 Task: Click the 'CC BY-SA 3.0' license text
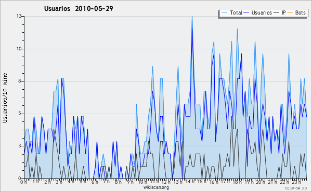tap(296, 188)
